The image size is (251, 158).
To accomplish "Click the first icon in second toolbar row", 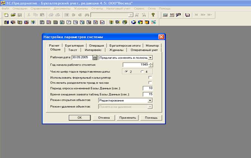I will click(6, 22).
